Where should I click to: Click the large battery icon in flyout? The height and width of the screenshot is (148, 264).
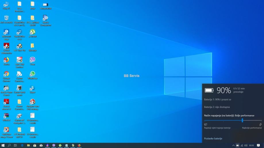pyautogui.click(x=209, y=90)
